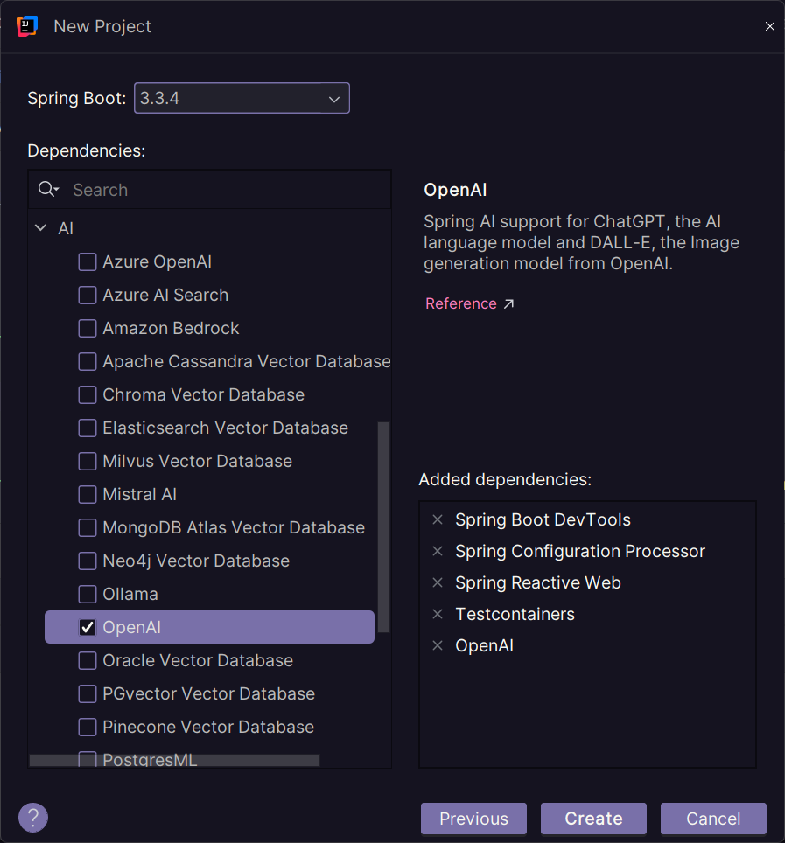Select the PGvector Vector Database item
The image size is (785, 843).
click(x=208, y=694)
